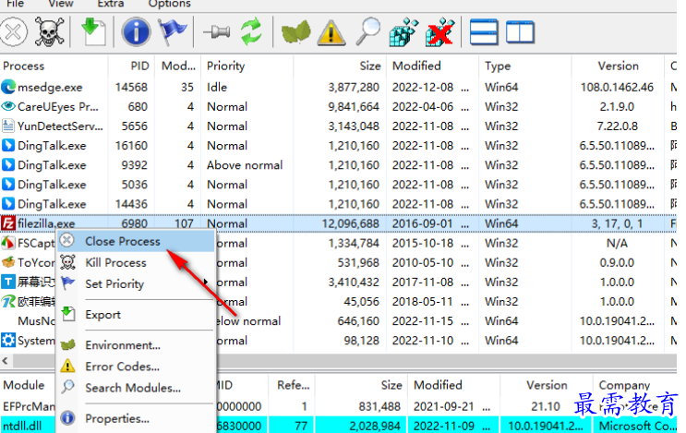Sort by process list Version column header
Screen dimensions: 686x433
tap(618, 66)
